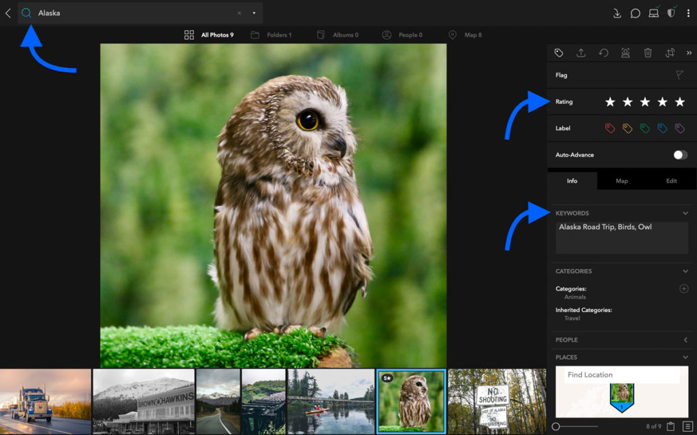Apply the purple label tag

[x=680, y=128]
